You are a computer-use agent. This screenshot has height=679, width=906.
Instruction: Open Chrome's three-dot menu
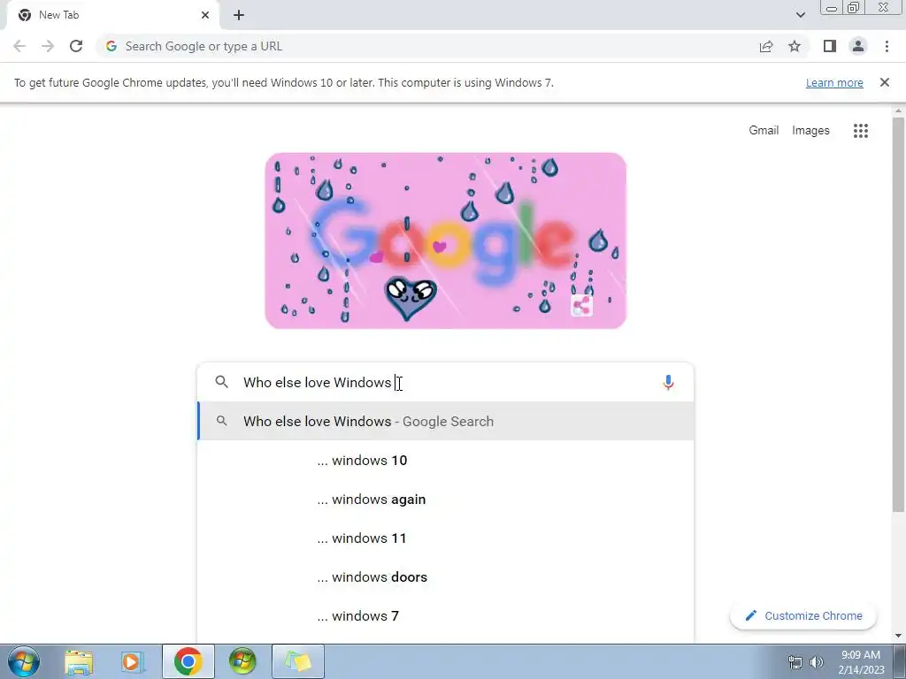(887, 46)
